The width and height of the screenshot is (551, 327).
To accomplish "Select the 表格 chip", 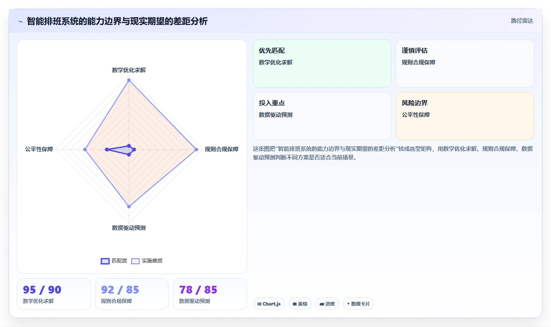I will coord(300,304).
